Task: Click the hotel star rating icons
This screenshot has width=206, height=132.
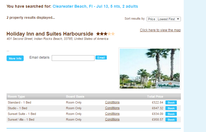Action: 105,34
